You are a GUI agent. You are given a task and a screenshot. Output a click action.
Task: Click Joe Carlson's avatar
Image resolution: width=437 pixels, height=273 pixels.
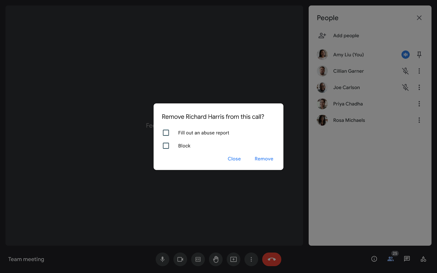[322, 87]
